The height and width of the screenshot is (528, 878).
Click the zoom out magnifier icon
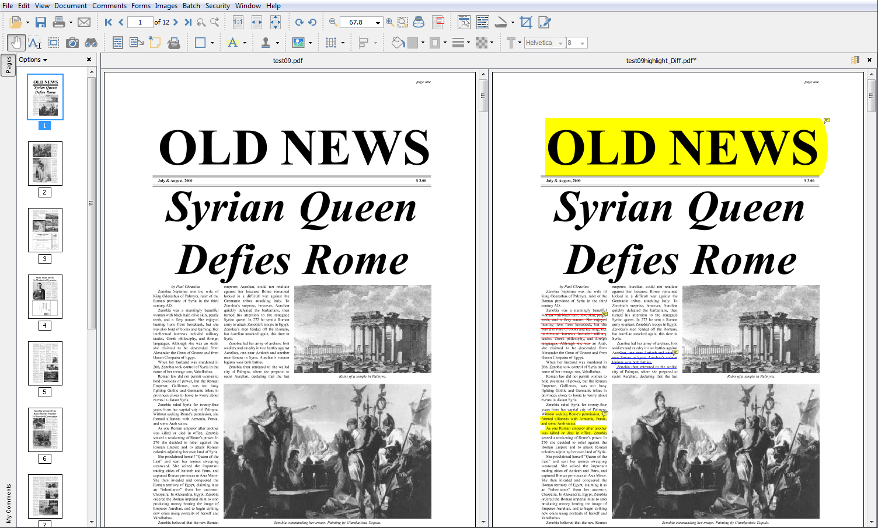pyautogui.click(x=333, y=22)
